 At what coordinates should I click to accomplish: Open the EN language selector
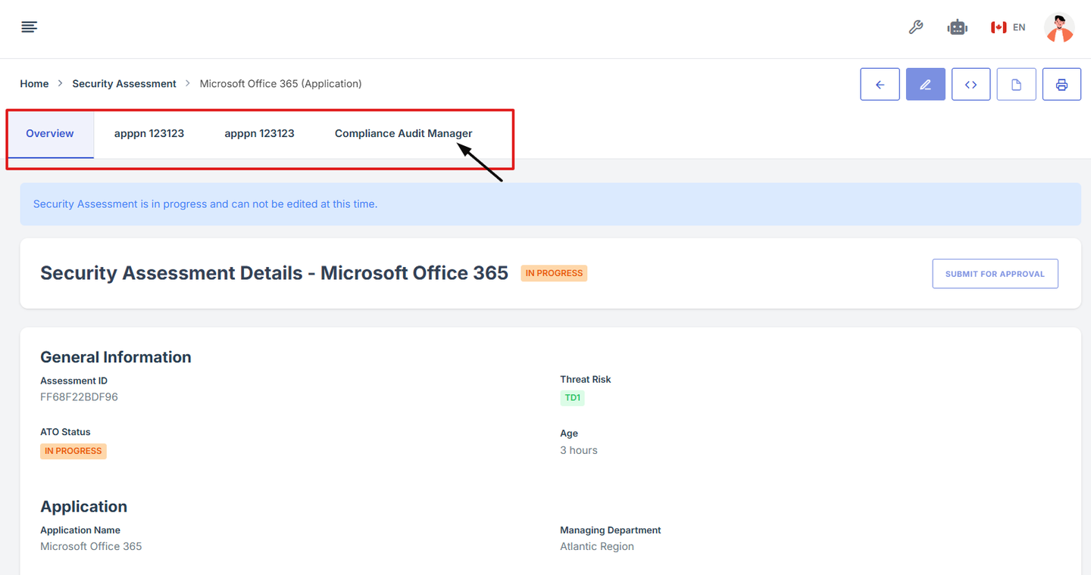[x=1008, y=27]
